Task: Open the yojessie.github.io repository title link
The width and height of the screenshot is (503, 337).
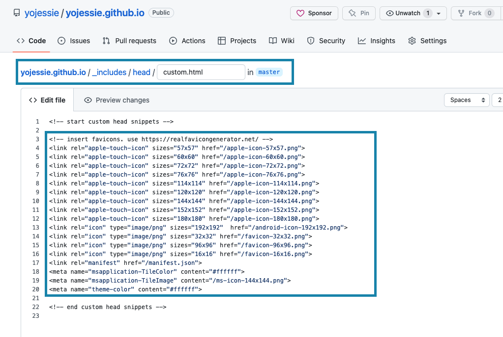Action: (105, 13)
